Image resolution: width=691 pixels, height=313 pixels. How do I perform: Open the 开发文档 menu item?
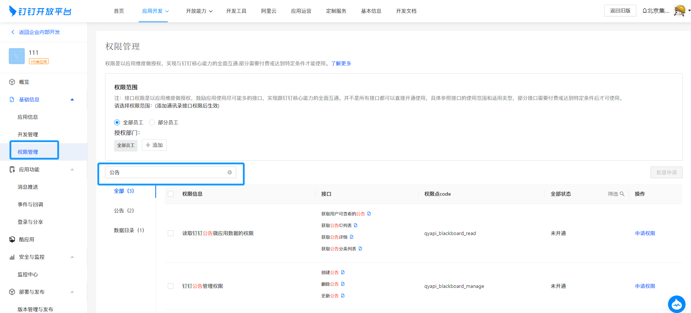click(x=406, y=11)
